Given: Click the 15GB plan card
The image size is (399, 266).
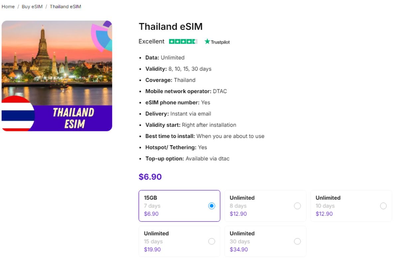Looking at the screenshot, I should click(179, 206).
